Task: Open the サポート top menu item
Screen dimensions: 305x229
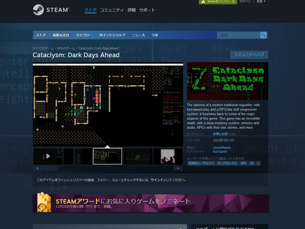Action: pos(147,10)
